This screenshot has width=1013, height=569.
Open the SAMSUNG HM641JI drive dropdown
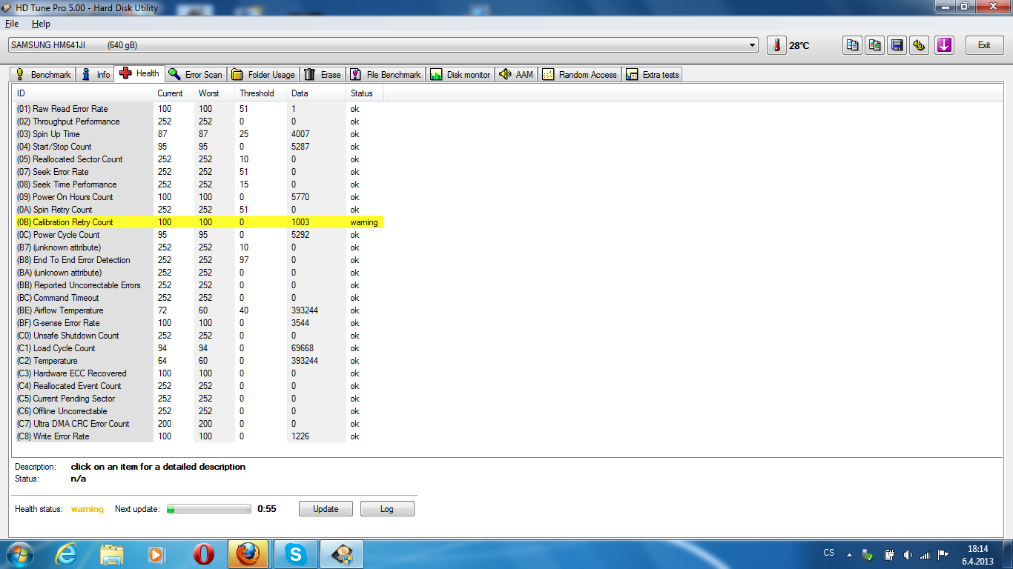point(383,45)
